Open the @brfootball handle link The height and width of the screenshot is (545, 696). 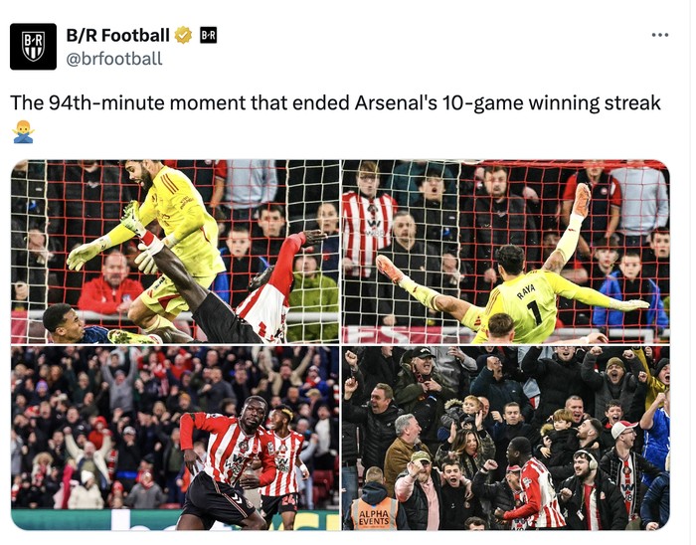pos(113,59)
